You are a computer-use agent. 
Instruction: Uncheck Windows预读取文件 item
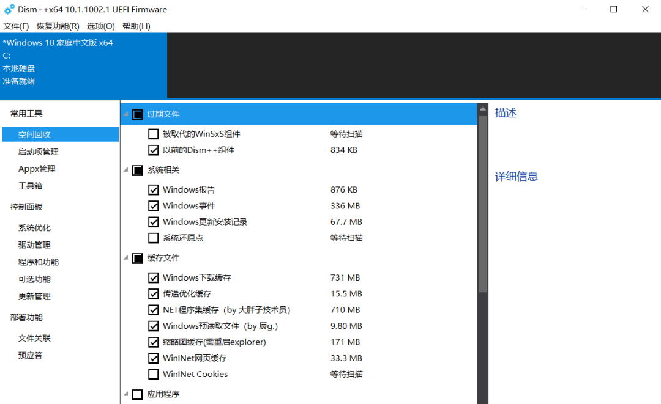point(154,326)
